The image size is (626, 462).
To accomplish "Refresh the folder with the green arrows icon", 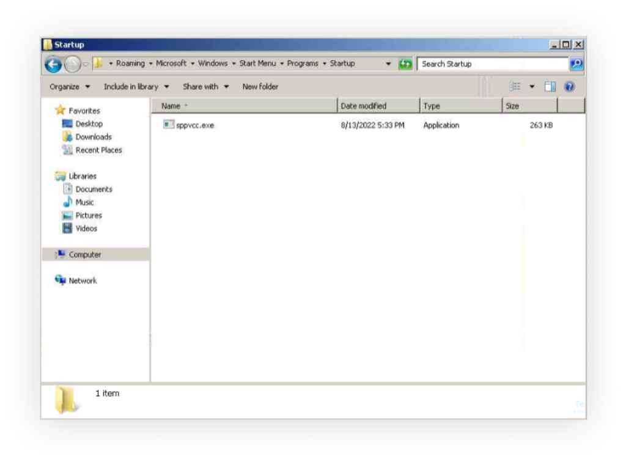I will [x=405, y=64].
